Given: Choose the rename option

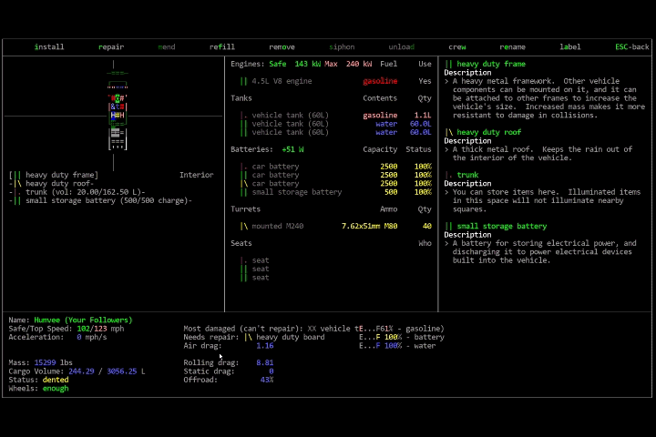Looking at the screenshot, I should pyautogui.click(x=512, y=46).
